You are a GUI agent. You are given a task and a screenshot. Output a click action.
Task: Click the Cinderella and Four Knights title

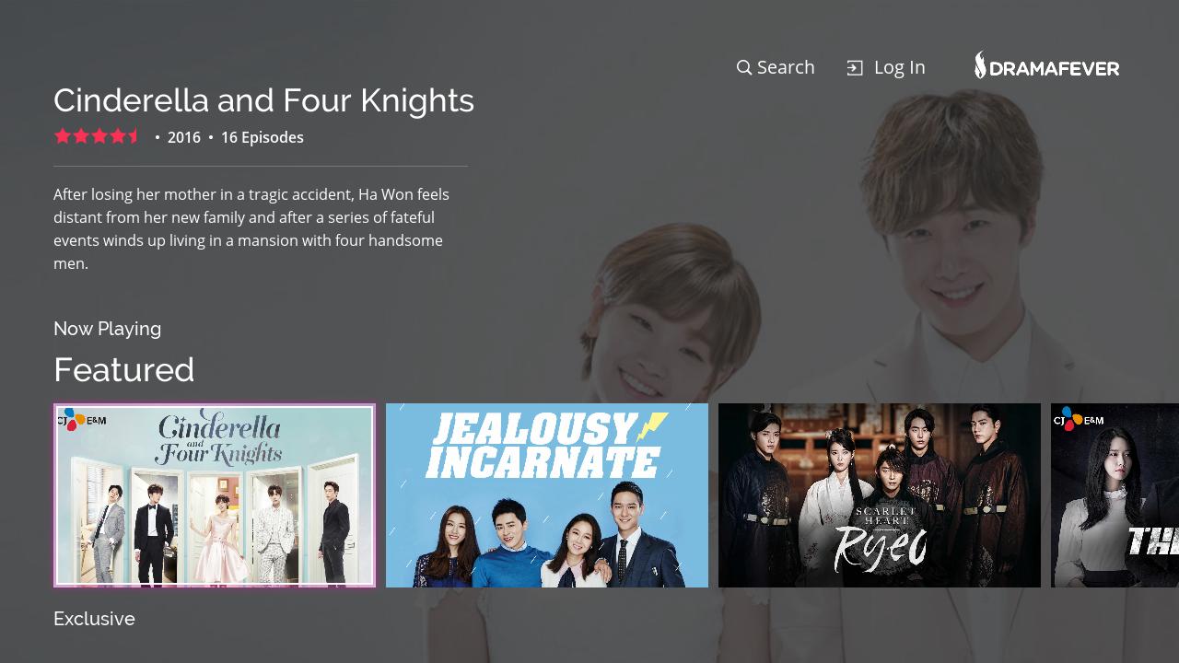[x=263, y=99]
